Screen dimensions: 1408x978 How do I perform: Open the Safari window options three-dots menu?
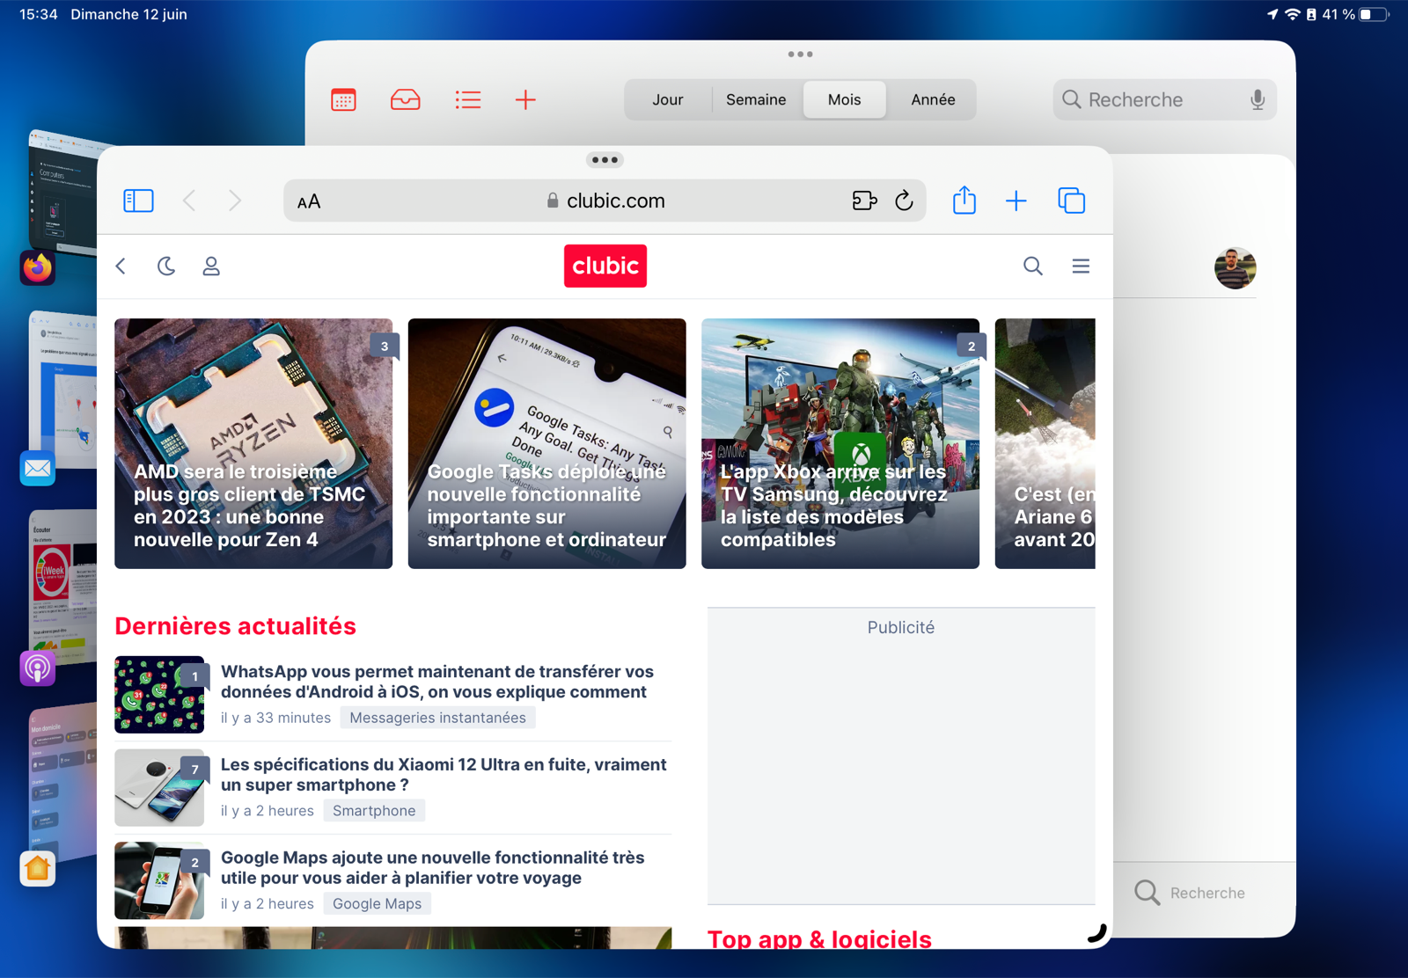tap(605, 159)
